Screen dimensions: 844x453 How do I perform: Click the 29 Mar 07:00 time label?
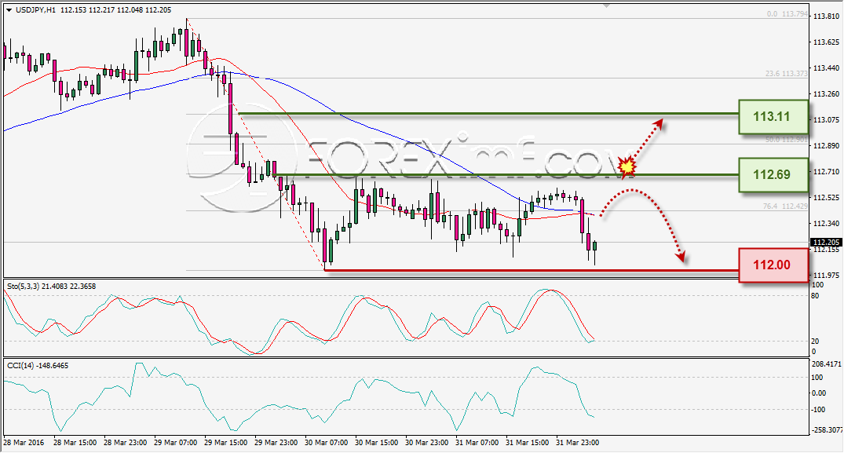(x=176, y=443)
